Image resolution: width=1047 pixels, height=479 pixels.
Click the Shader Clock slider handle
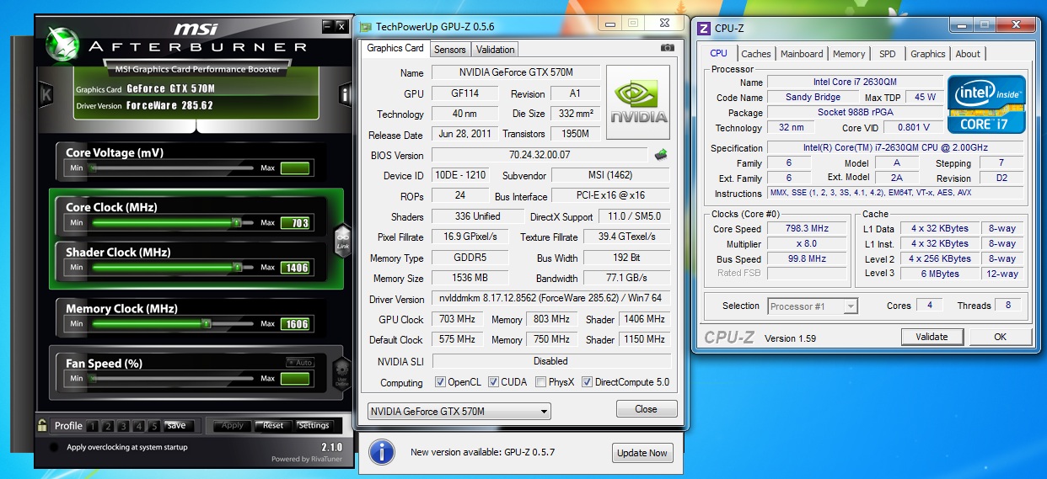(x=237, y=268)
